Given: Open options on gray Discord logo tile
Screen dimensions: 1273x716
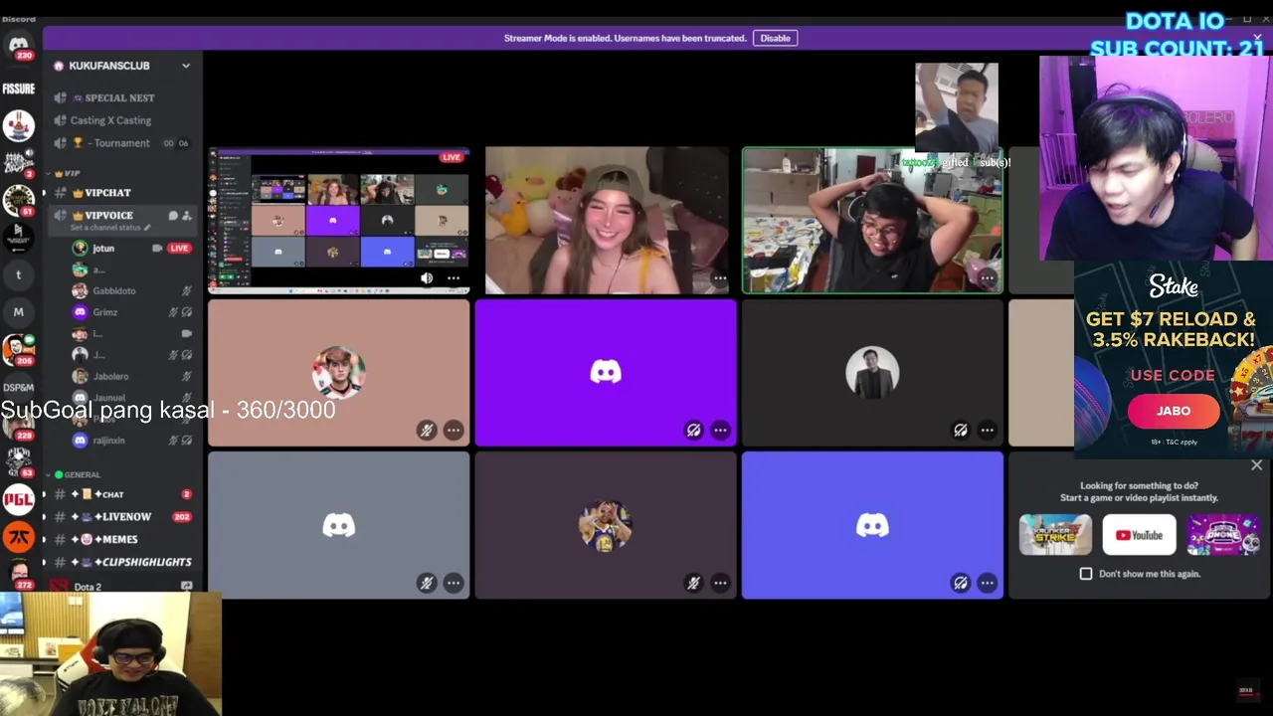Looking at the screenshot, I should (x=454, y=583).
